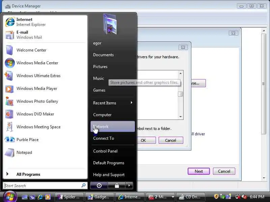Screen dimensions: 270x202
Task: Click the power sleep button
Action: coord(99,186)
